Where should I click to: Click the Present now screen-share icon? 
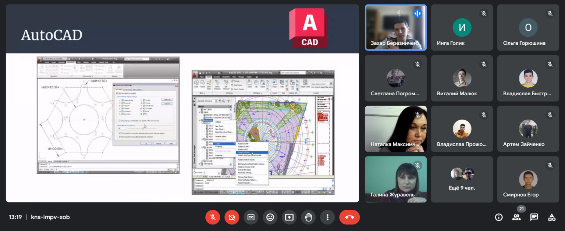coord(289,217)
